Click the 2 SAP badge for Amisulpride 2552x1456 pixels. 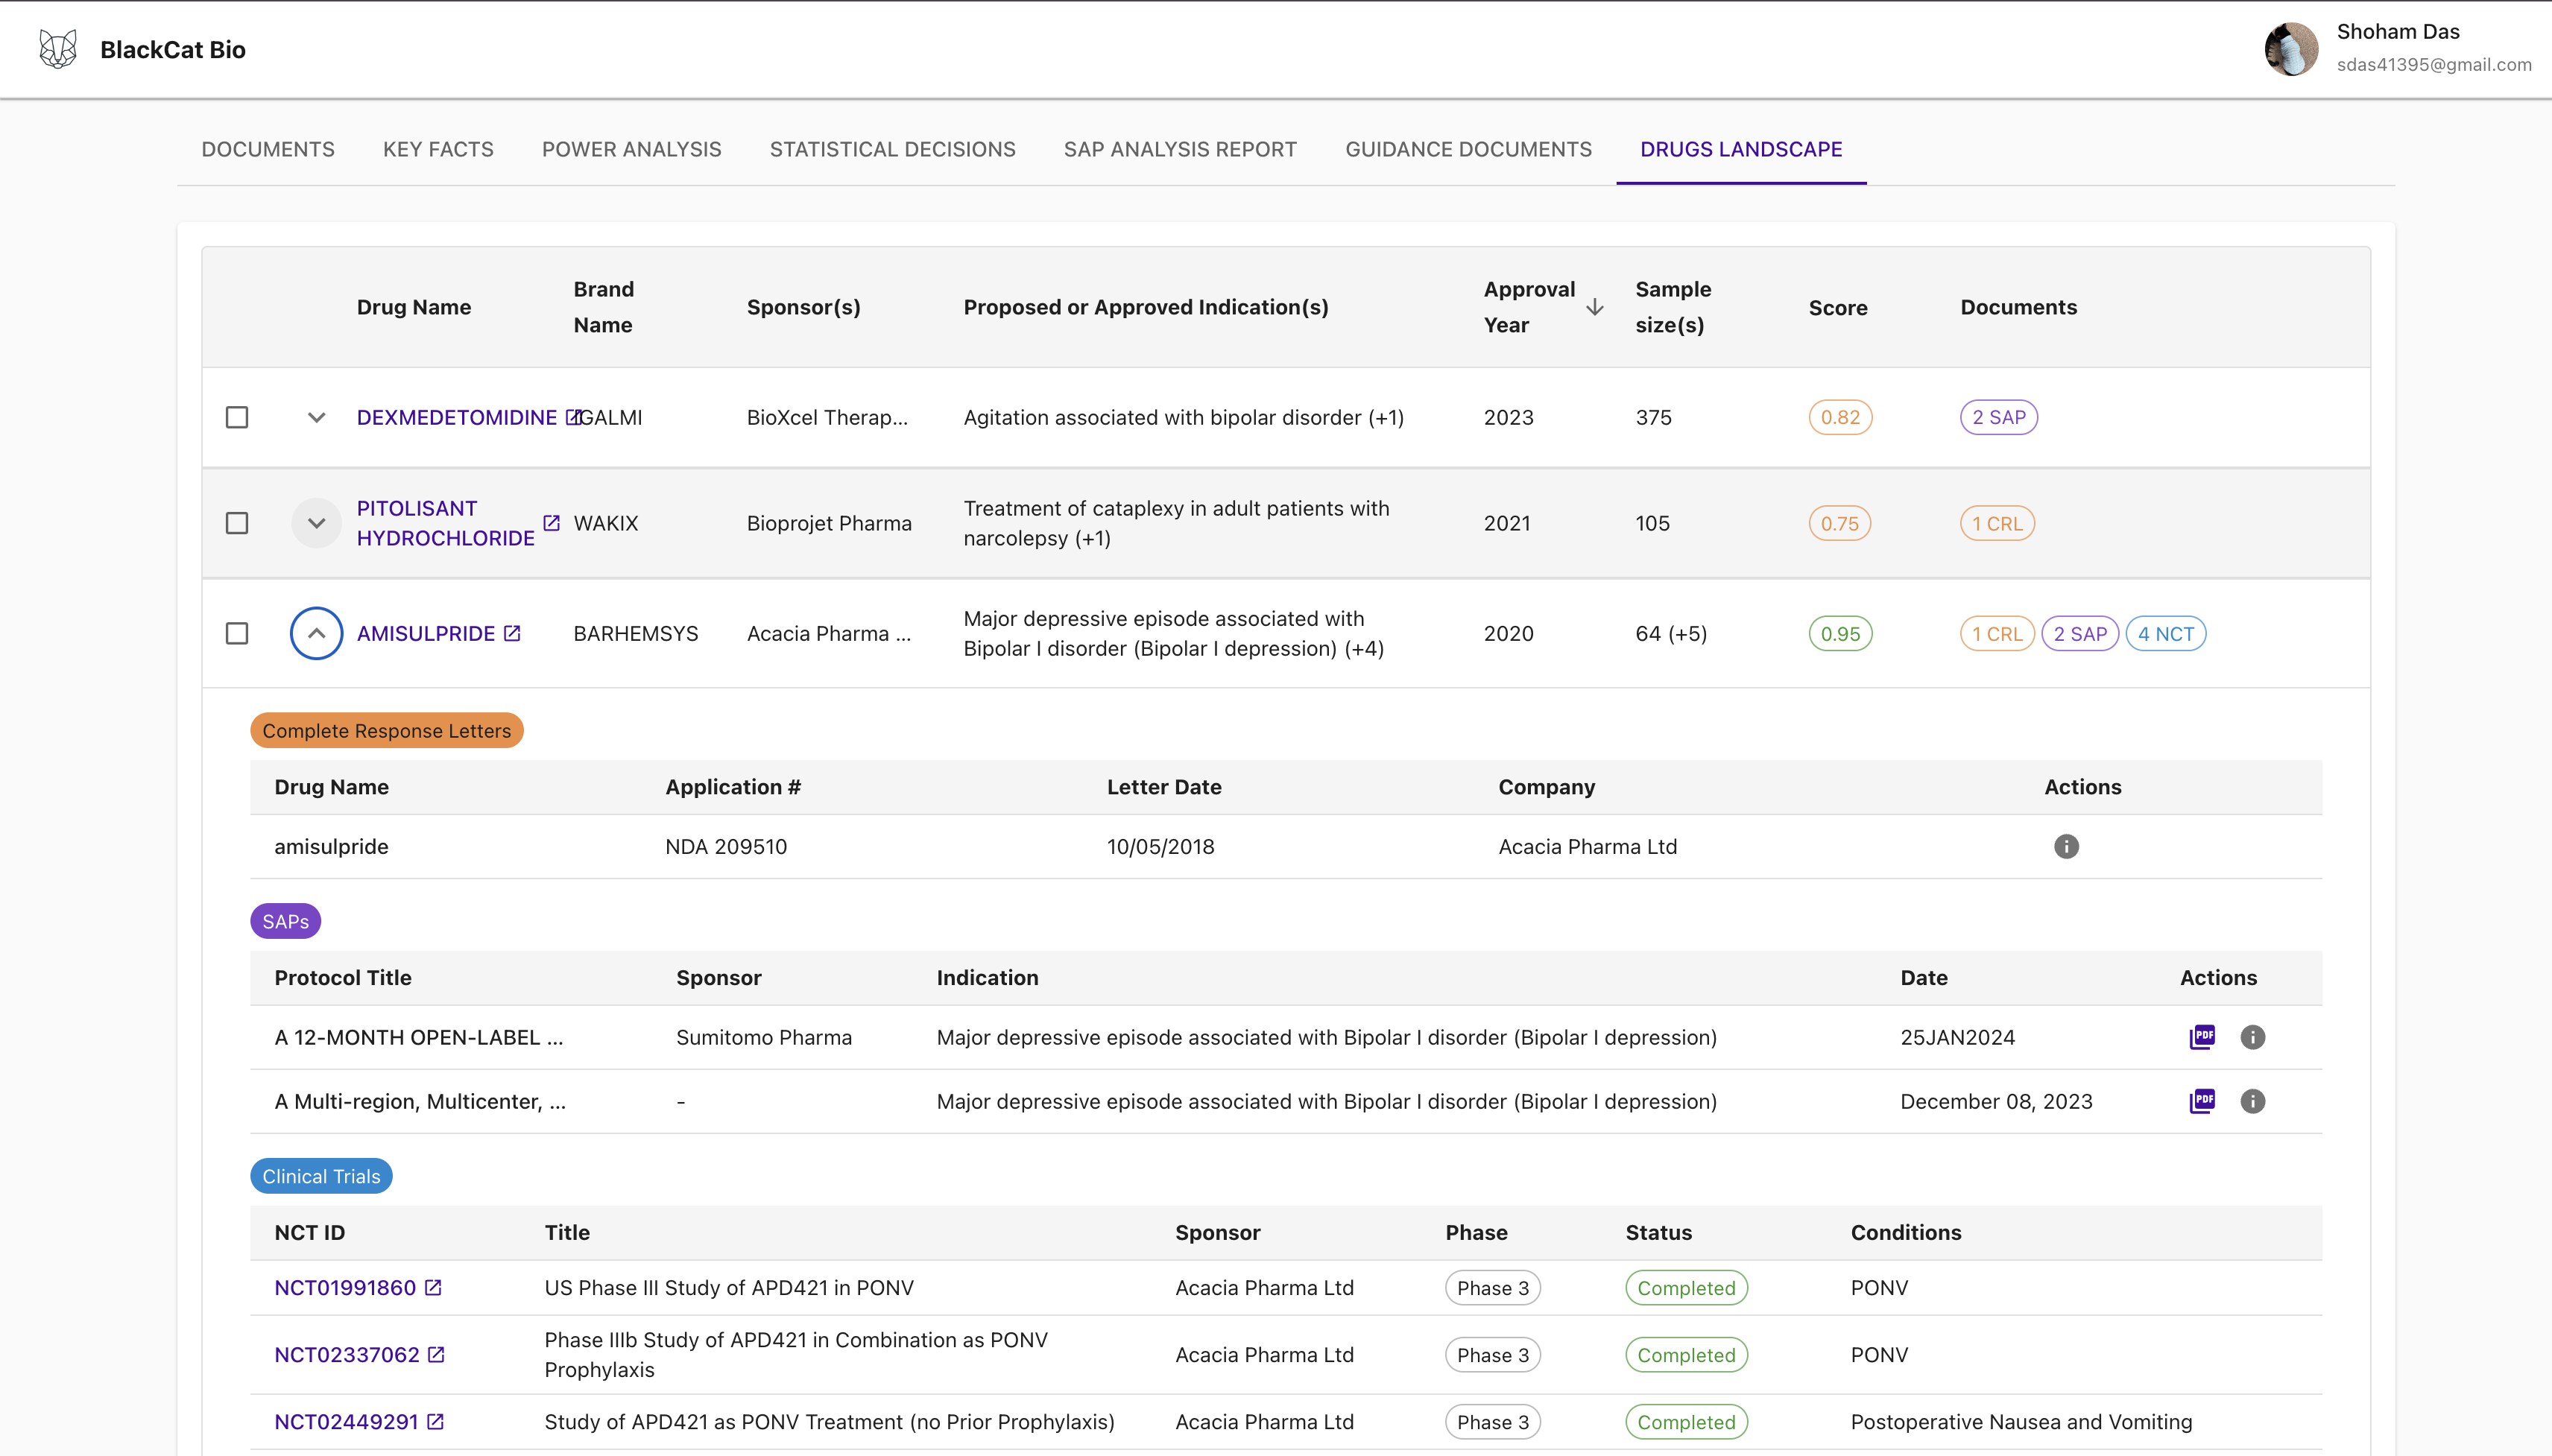(x=2080, y=633)
